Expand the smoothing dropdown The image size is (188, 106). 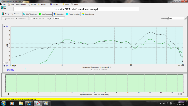(185, 18)
